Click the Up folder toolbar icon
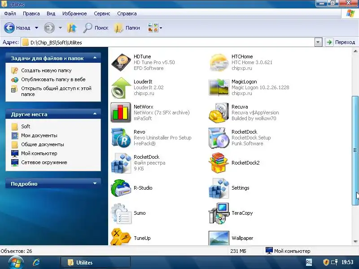Viewport: 359px width, 269px height. tap(72, 28)
